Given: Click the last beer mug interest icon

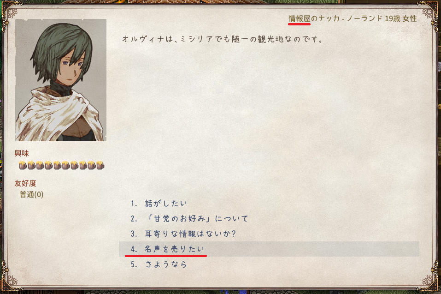Looking at the screenshot, I should 100,165.
